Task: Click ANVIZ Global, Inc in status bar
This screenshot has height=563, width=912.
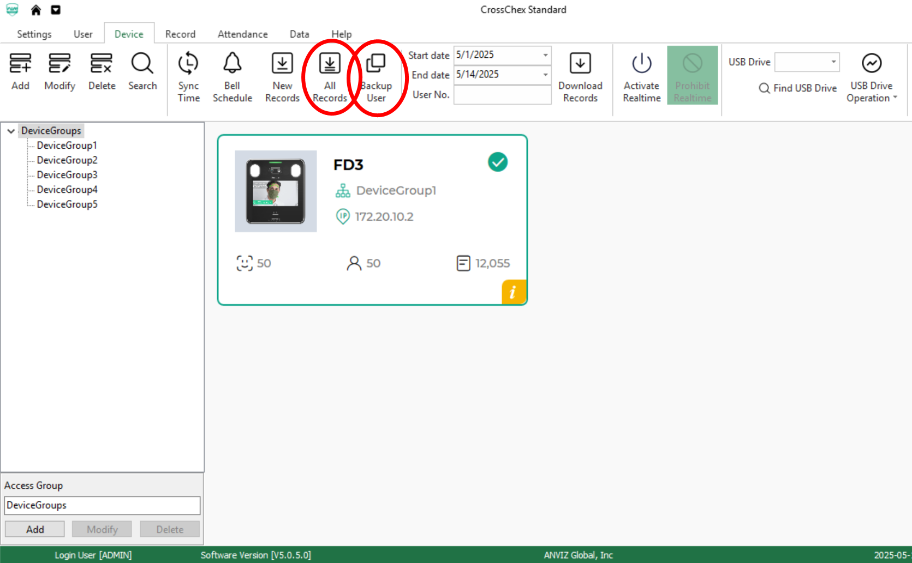Action: click(579, 555)
